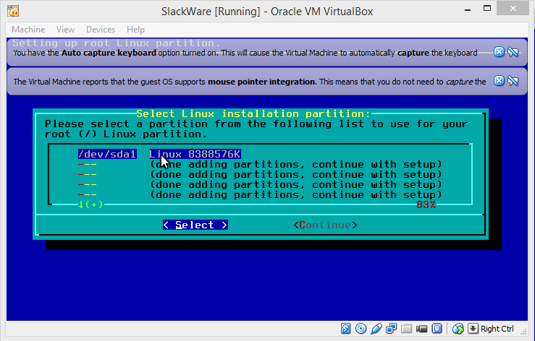Click the keyboard capture arrow icon
The width and height of the screenshot is (535, 341).
(x=473, y=329)
